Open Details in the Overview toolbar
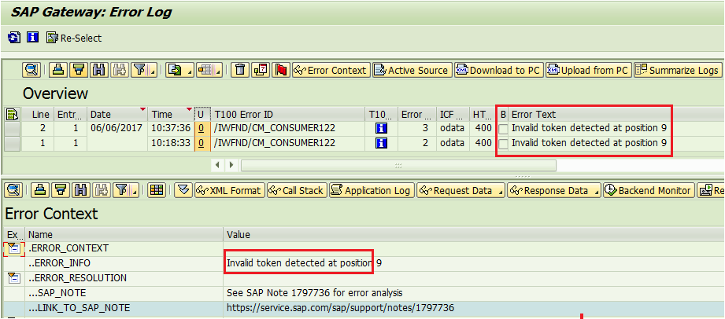The width and height of the screenshot is (725, 319). tap(31, 70)
